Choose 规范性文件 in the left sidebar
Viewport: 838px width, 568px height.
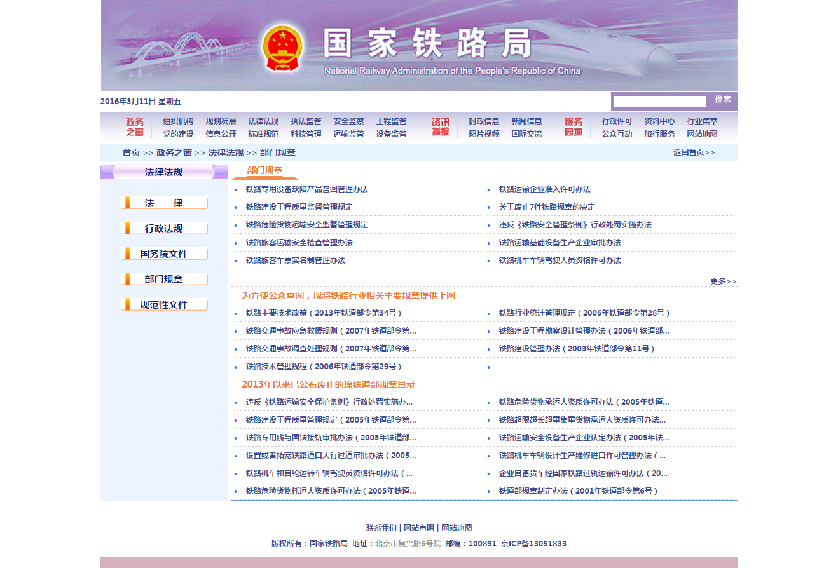click(163, 305)
